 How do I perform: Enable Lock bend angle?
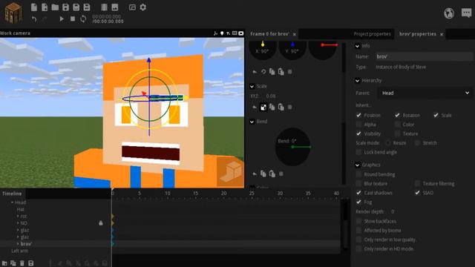pyautogui.click(x=358, y=152)
